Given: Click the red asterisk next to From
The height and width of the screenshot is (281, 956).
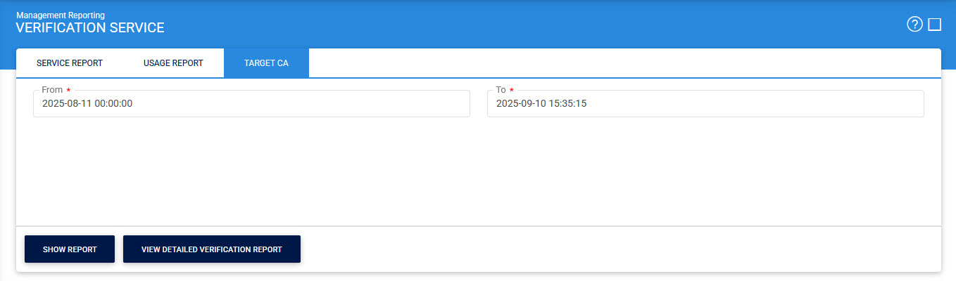Looking at the screenshot, I should pos(68,91).
